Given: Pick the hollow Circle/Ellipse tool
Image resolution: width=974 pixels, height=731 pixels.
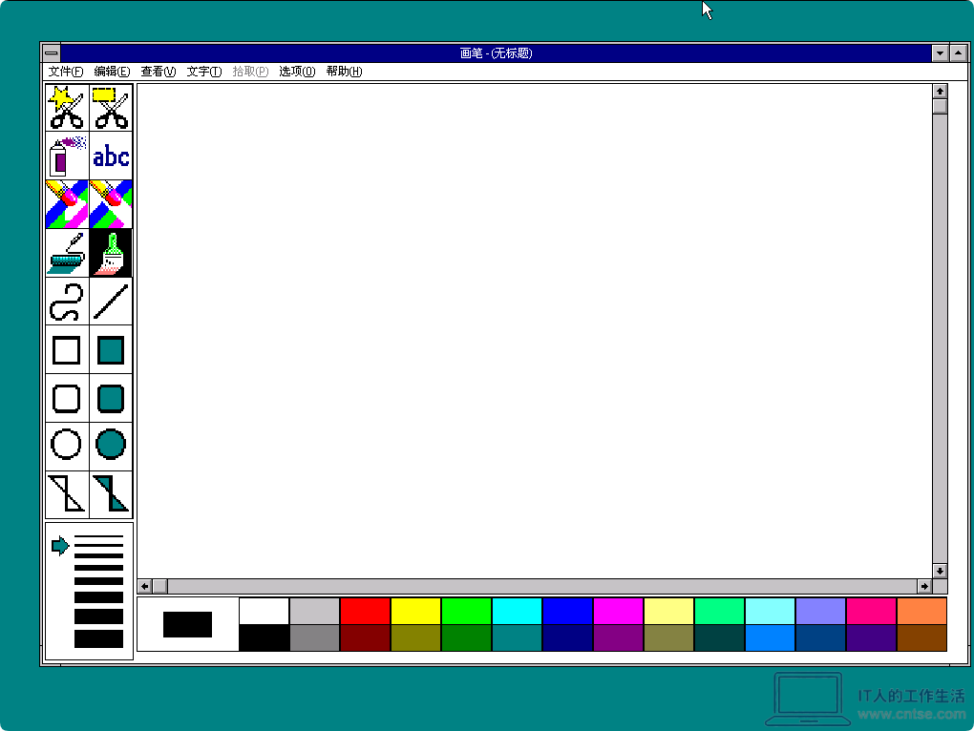Looking at the screenshot, I should (67, 447).
